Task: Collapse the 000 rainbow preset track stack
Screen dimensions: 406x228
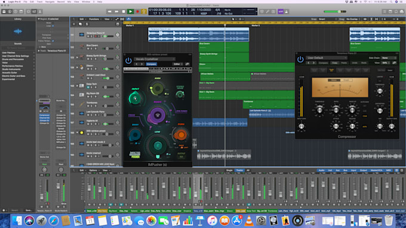Action: tap(77, 133)
